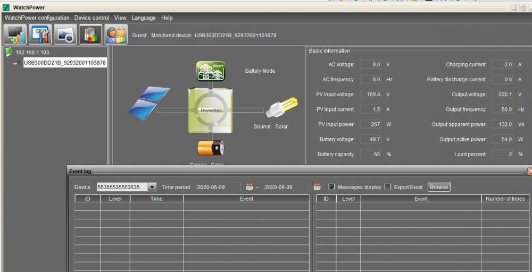Viewport: 532px width, 272px height.
Task: Toggle the Messages display checkbox
Action: click(331, 186)
